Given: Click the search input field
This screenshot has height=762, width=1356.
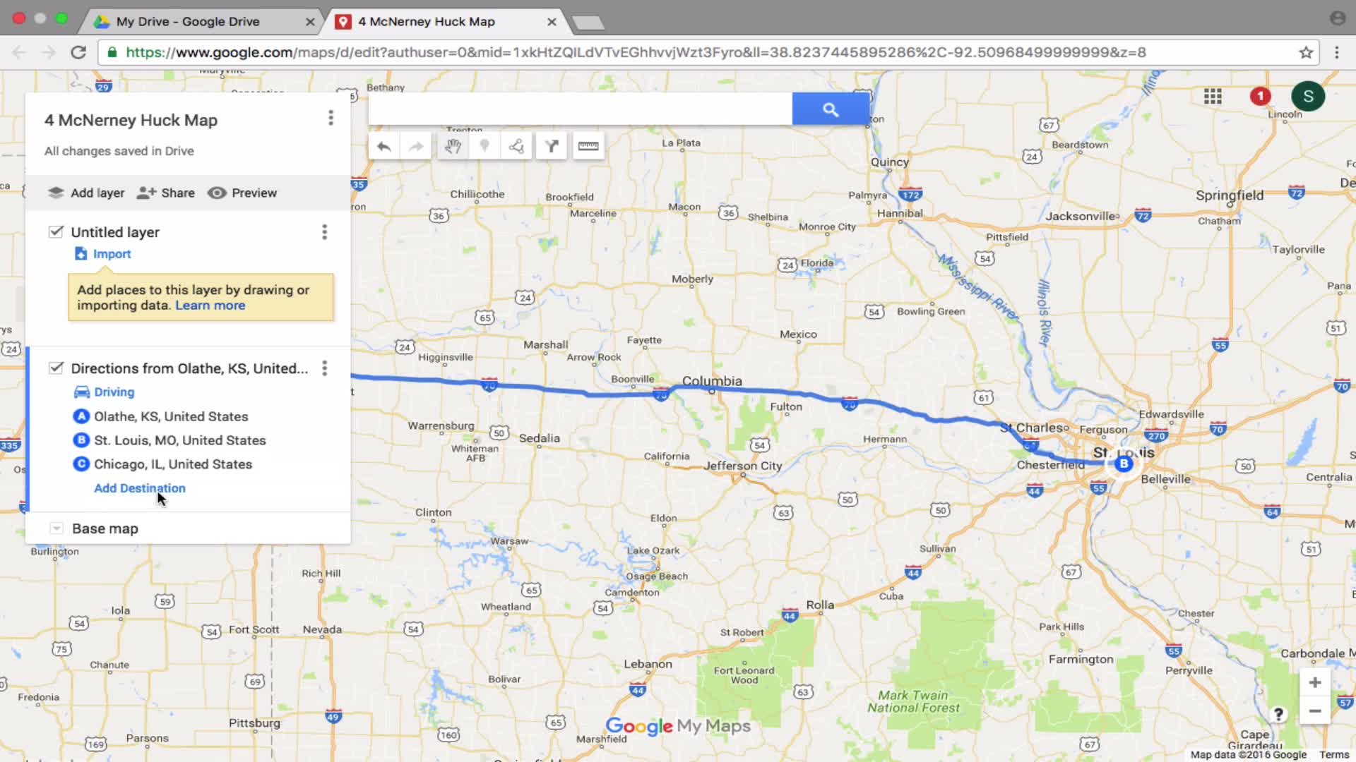Looking at the screenshot, I should [578, 109].
